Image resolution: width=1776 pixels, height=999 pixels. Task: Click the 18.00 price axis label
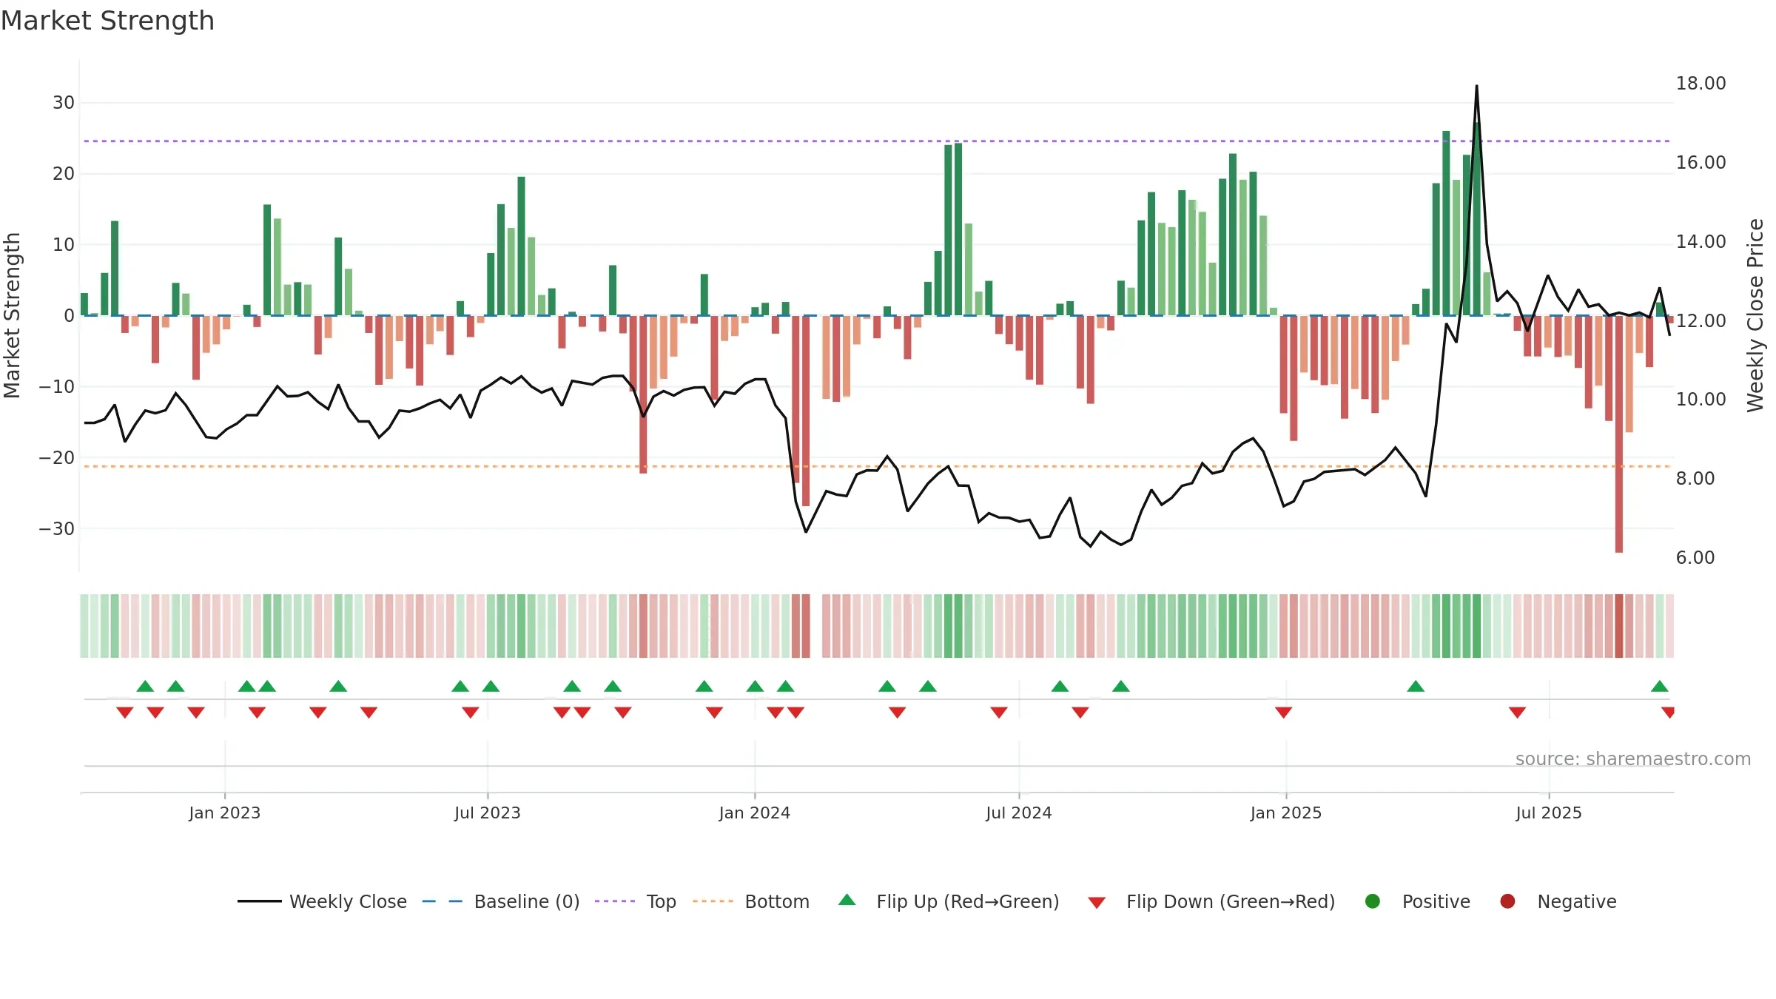click(x=1701, y=84)
